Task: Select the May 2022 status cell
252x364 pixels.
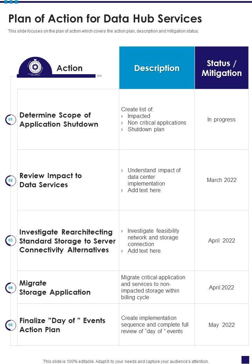Action: point(222,325)
